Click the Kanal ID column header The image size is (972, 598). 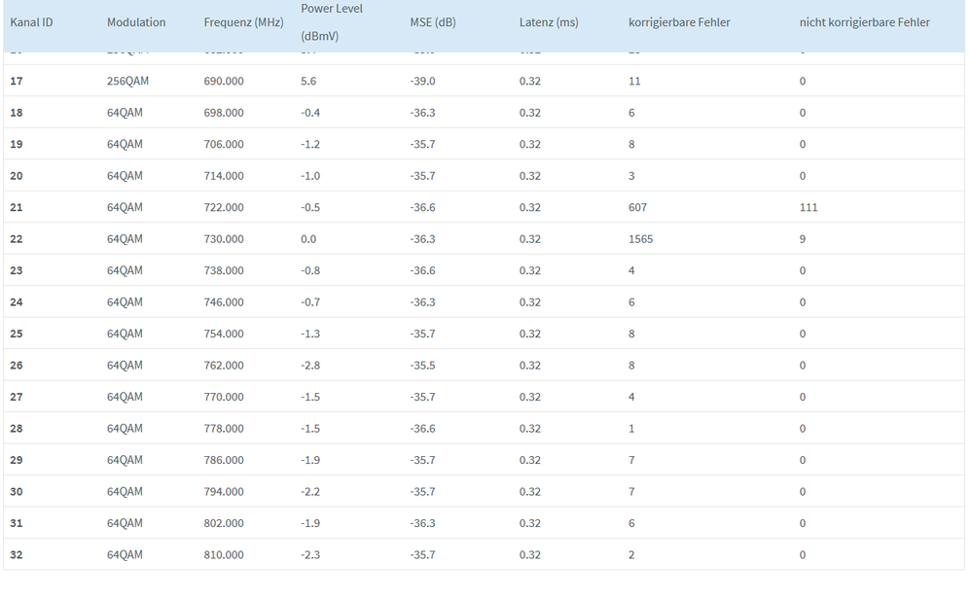coord(31,22)
